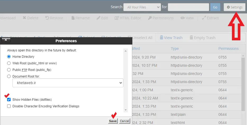Click the Preferences scrollbar up arrow
The width and height of the screenshot is (247, 125).
coord(125,51)
